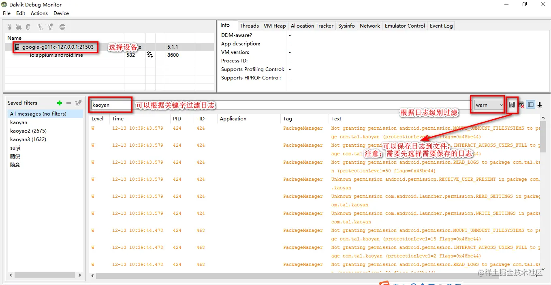Open the Sysinfo tab
Image resolution: width=551 pixels, height=285 pixels.
pyautogui.click(x=346, y=26)
